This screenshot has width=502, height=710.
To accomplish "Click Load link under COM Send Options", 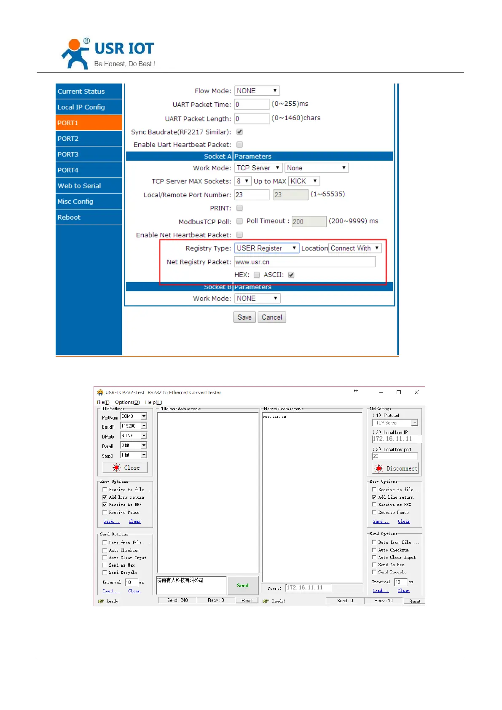I will point(111,591).
